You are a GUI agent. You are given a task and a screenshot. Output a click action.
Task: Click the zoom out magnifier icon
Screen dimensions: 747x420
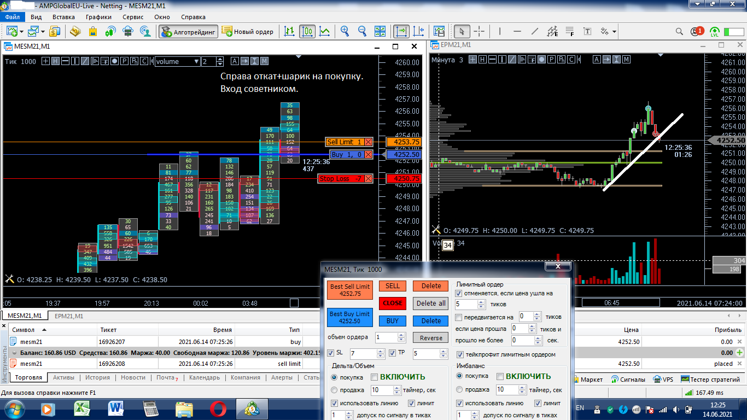(361, 32)
